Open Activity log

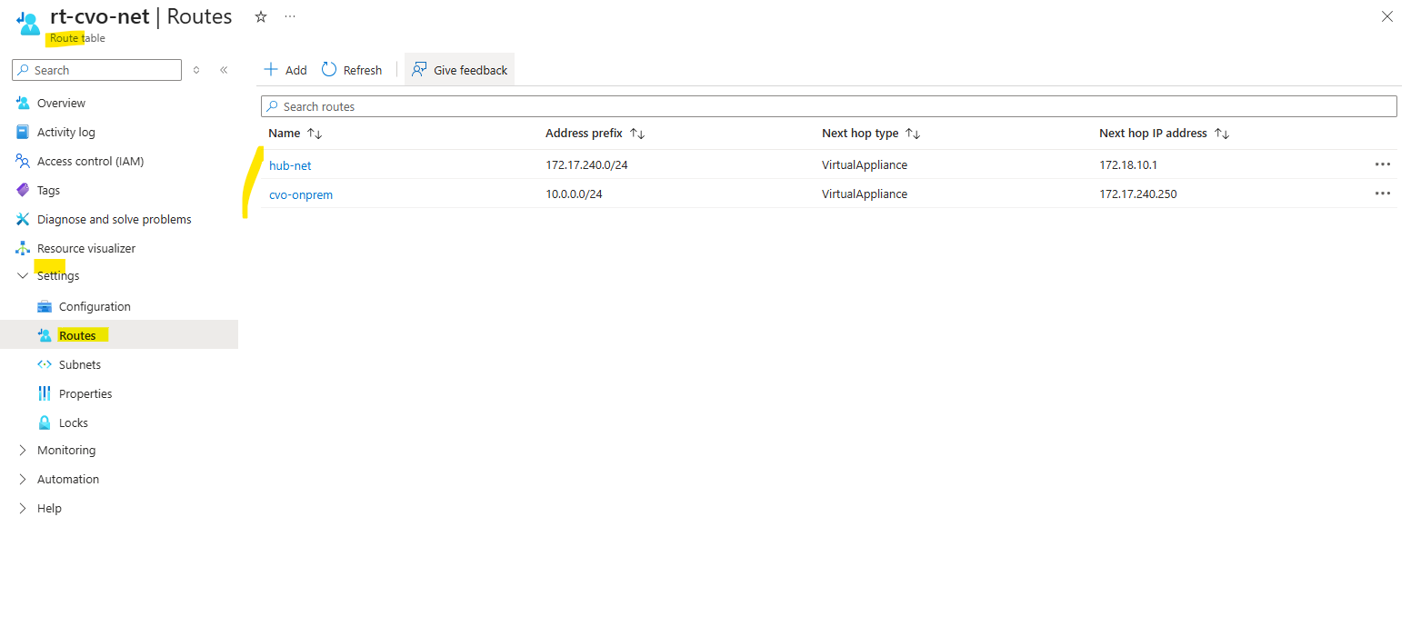(65, 132)
